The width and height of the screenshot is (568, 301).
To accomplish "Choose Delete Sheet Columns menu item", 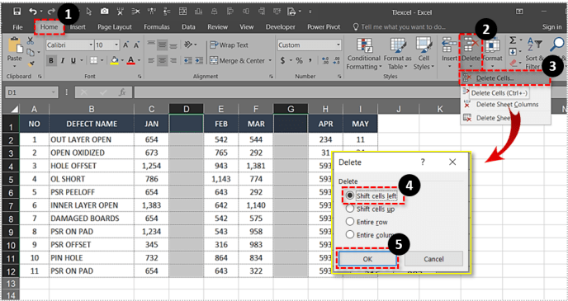I will point(507,105).
